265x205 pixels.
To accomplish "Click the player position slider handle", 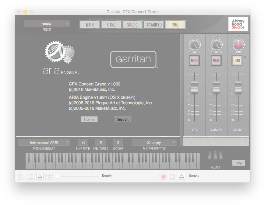I will 58,176.
